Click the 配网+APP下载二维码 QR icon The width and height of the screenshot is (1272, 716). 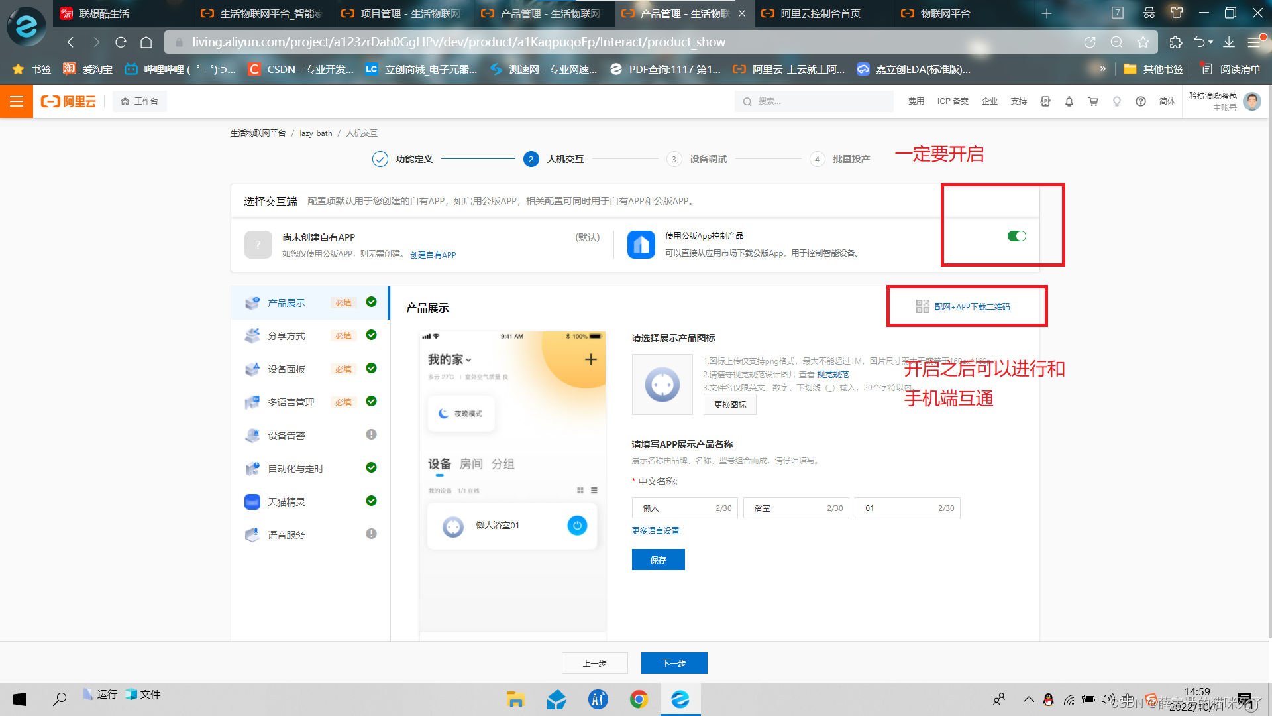click(x=922, y=306)
